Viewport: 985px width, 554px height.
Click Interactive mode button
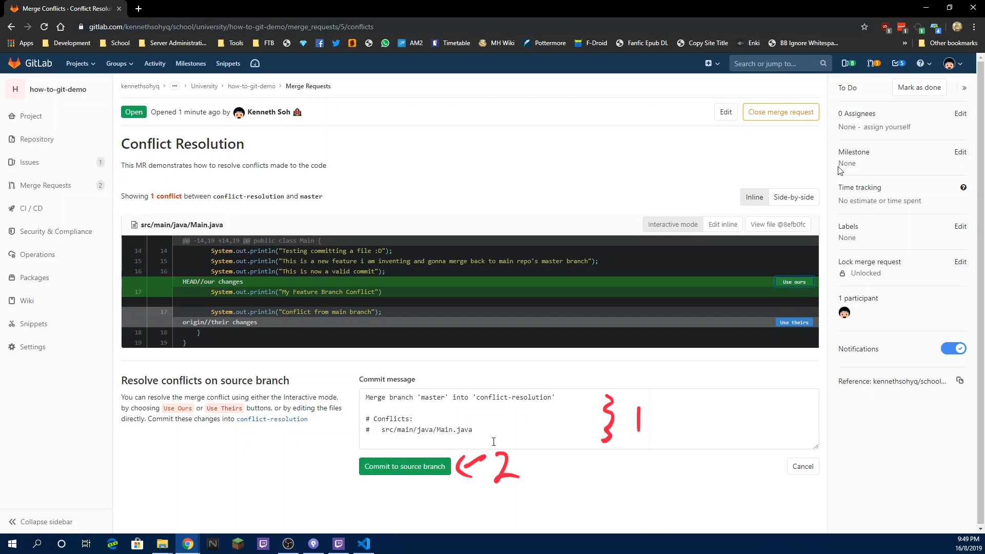[673, 224]
